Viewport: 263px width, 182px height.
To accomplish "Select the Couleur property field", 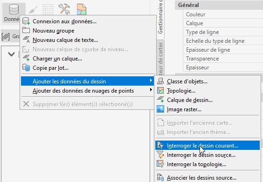I will pyautogui.click(x=223, y=14).
